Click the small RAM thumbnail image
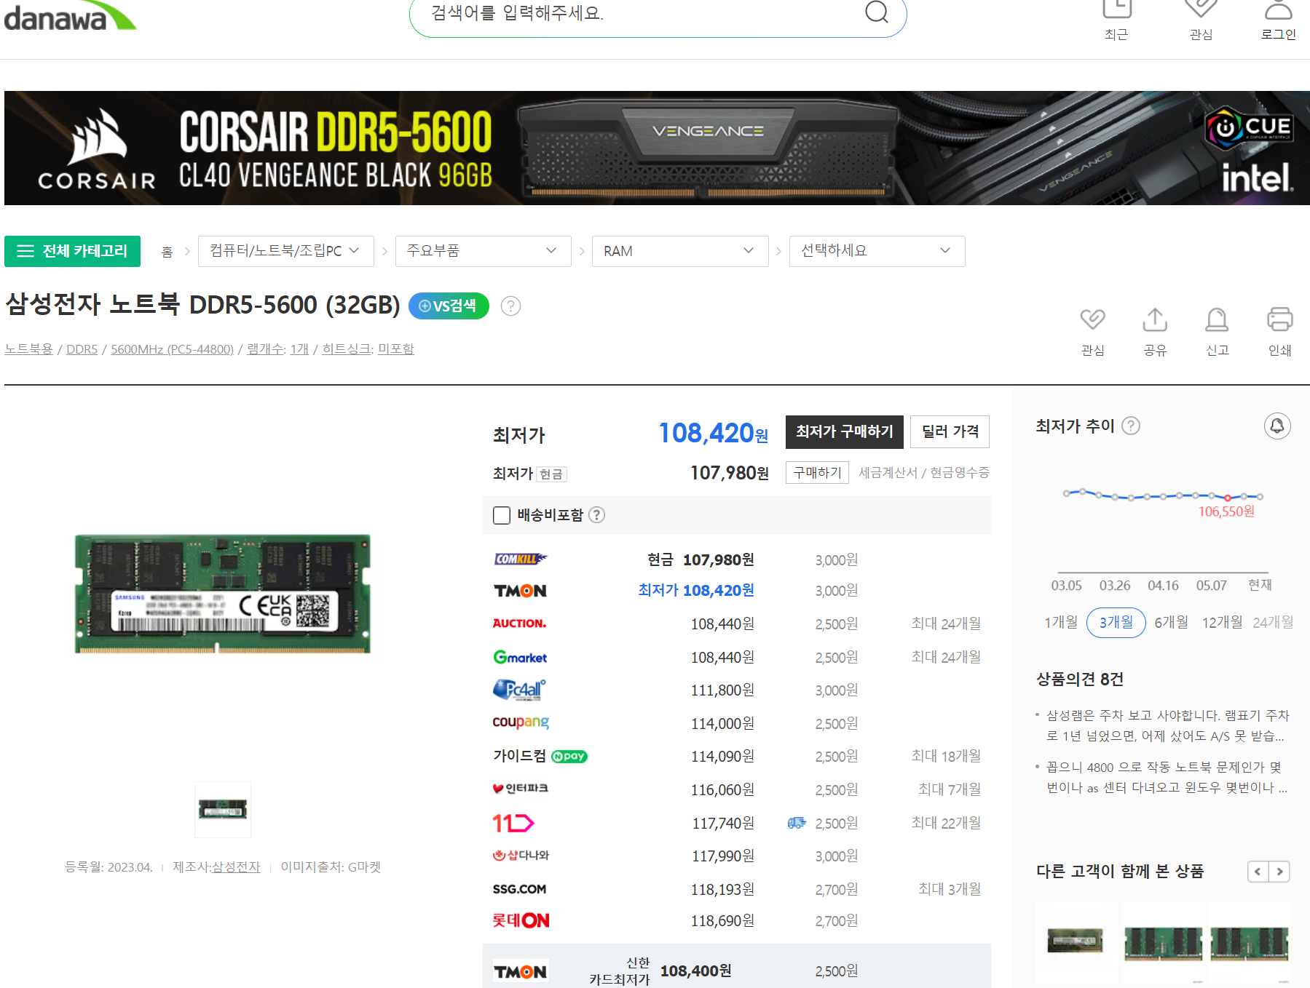 223,809
